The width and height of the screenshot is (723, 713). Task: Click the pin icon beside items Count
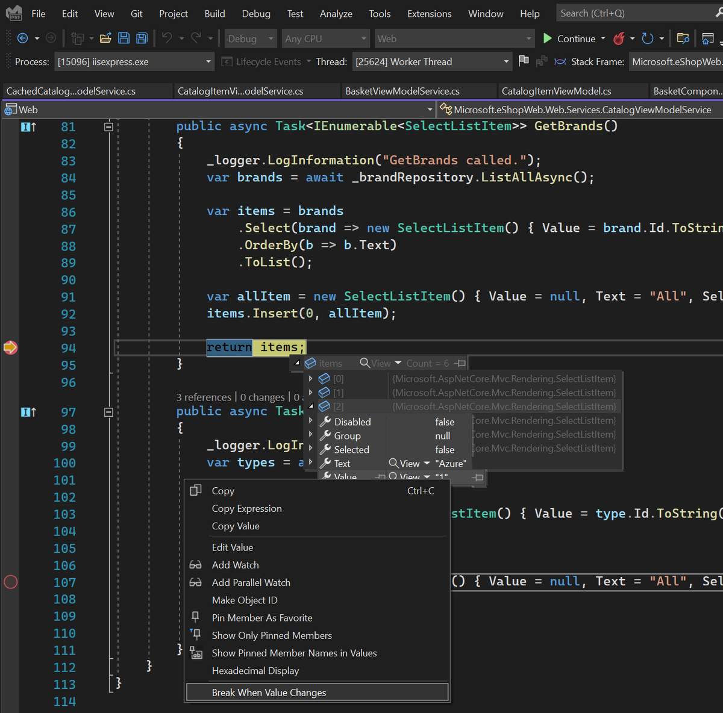pyautogui.click(x=460, y=363)
